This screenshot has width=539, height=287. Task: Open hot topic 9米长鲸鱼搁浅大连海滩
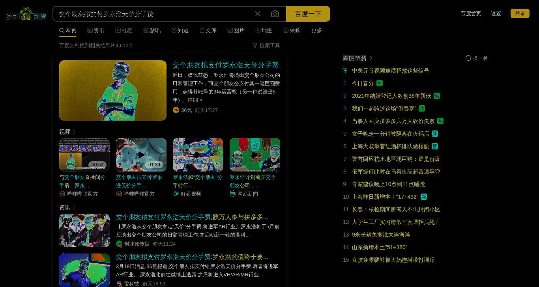pos(381,235)
